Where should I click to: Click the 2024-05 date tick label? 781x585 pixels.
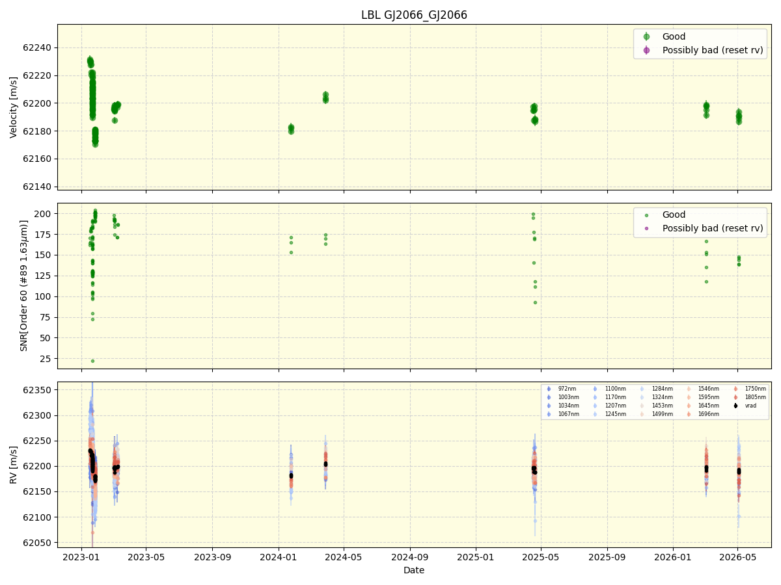344,557
